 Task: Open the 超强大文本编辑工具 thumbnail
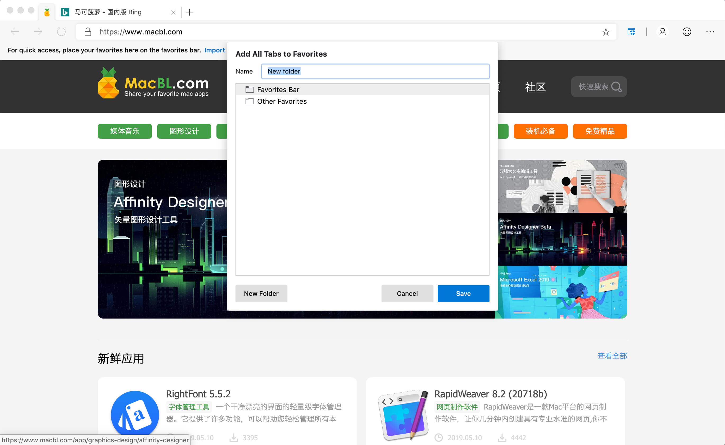click(x=562, y=186)
